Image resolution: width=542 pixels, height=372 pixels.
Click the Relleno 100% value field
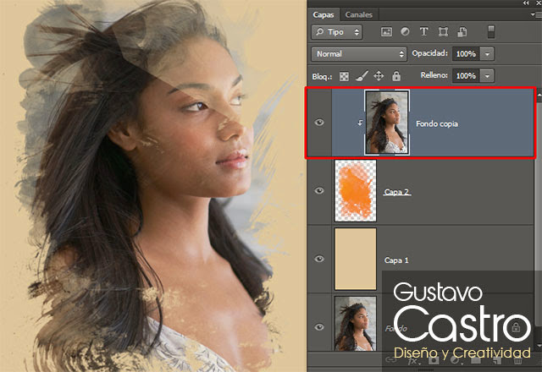466,75
